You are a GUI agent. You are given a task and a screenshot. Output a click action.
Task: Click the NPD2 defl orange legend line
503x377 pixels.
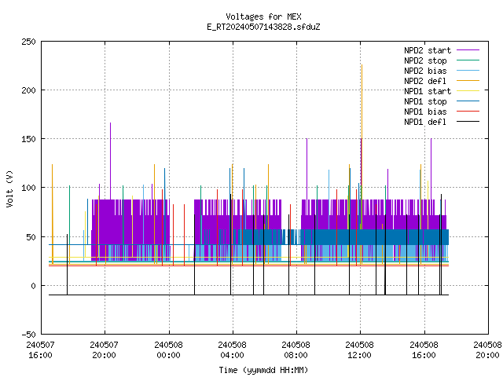pyautogui.click(x=468, y=81)
